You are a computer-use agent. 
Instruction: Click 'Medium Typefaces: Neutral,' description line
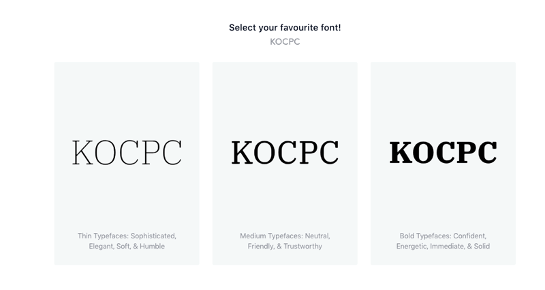pos(285,236)
